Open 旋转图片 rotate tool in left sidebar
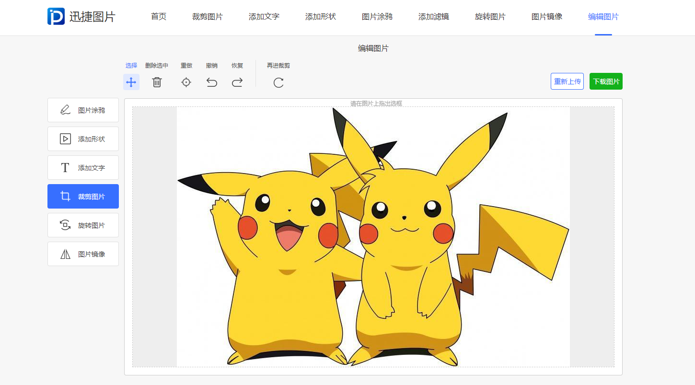Screen dimensions: 695x385 tap(83, 225)
